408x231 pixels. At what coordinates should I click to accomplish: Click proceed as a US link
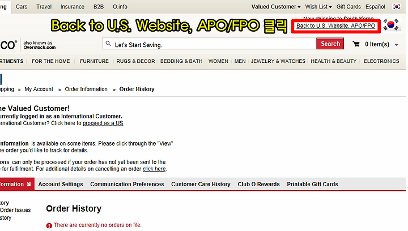[103, 123]
